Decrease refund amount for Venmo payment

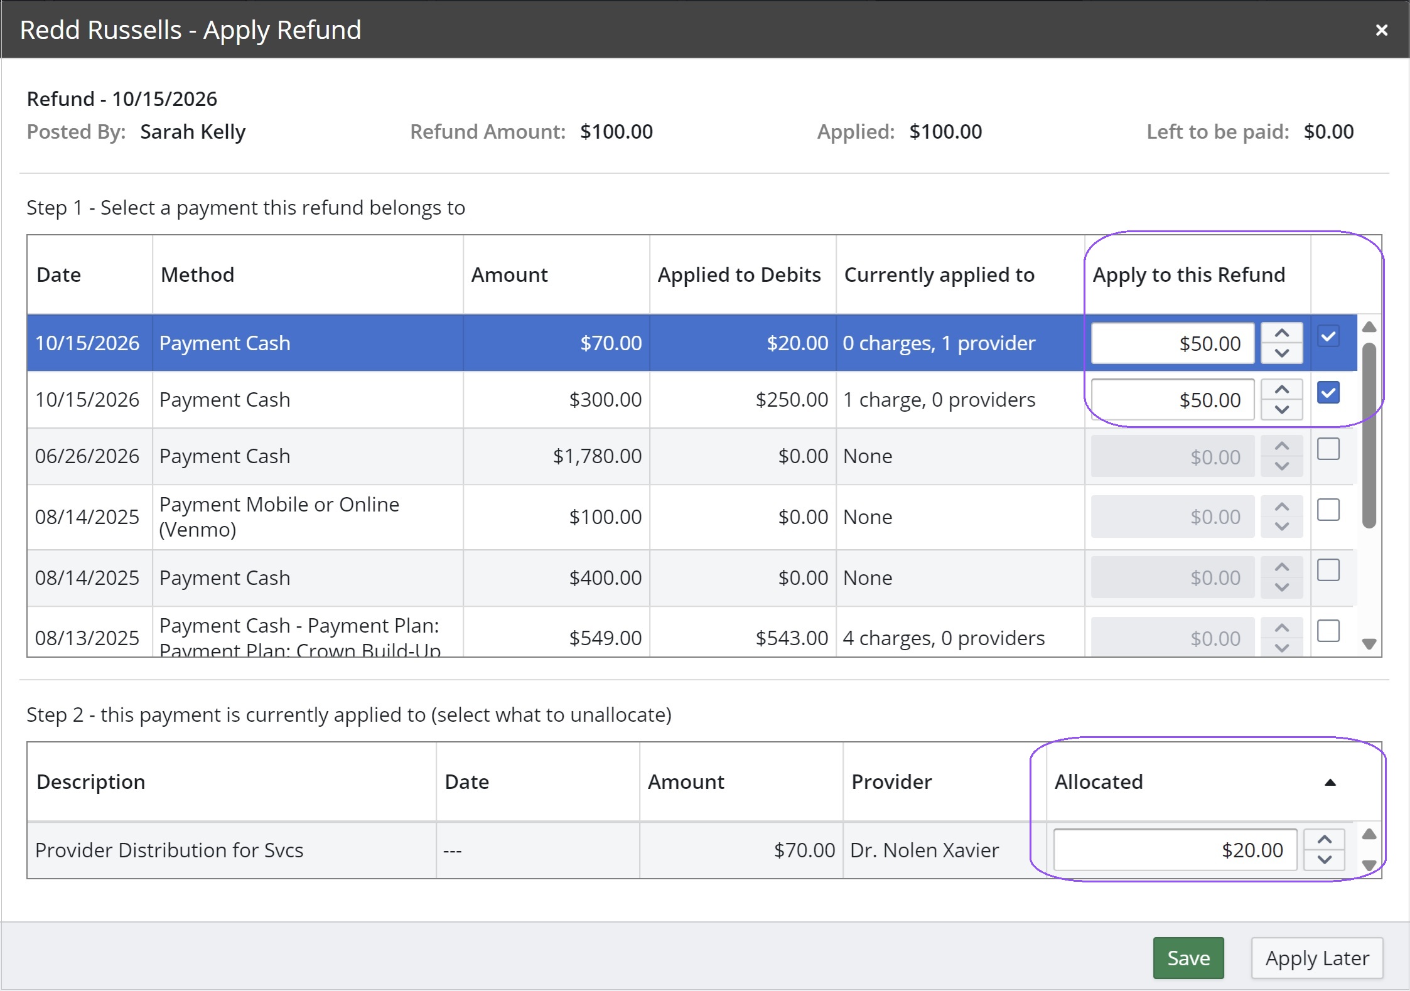click(x=1282, y=527)
